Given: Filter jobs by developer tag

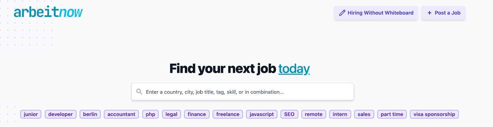Looking at the screenshot, I should 60,114.
